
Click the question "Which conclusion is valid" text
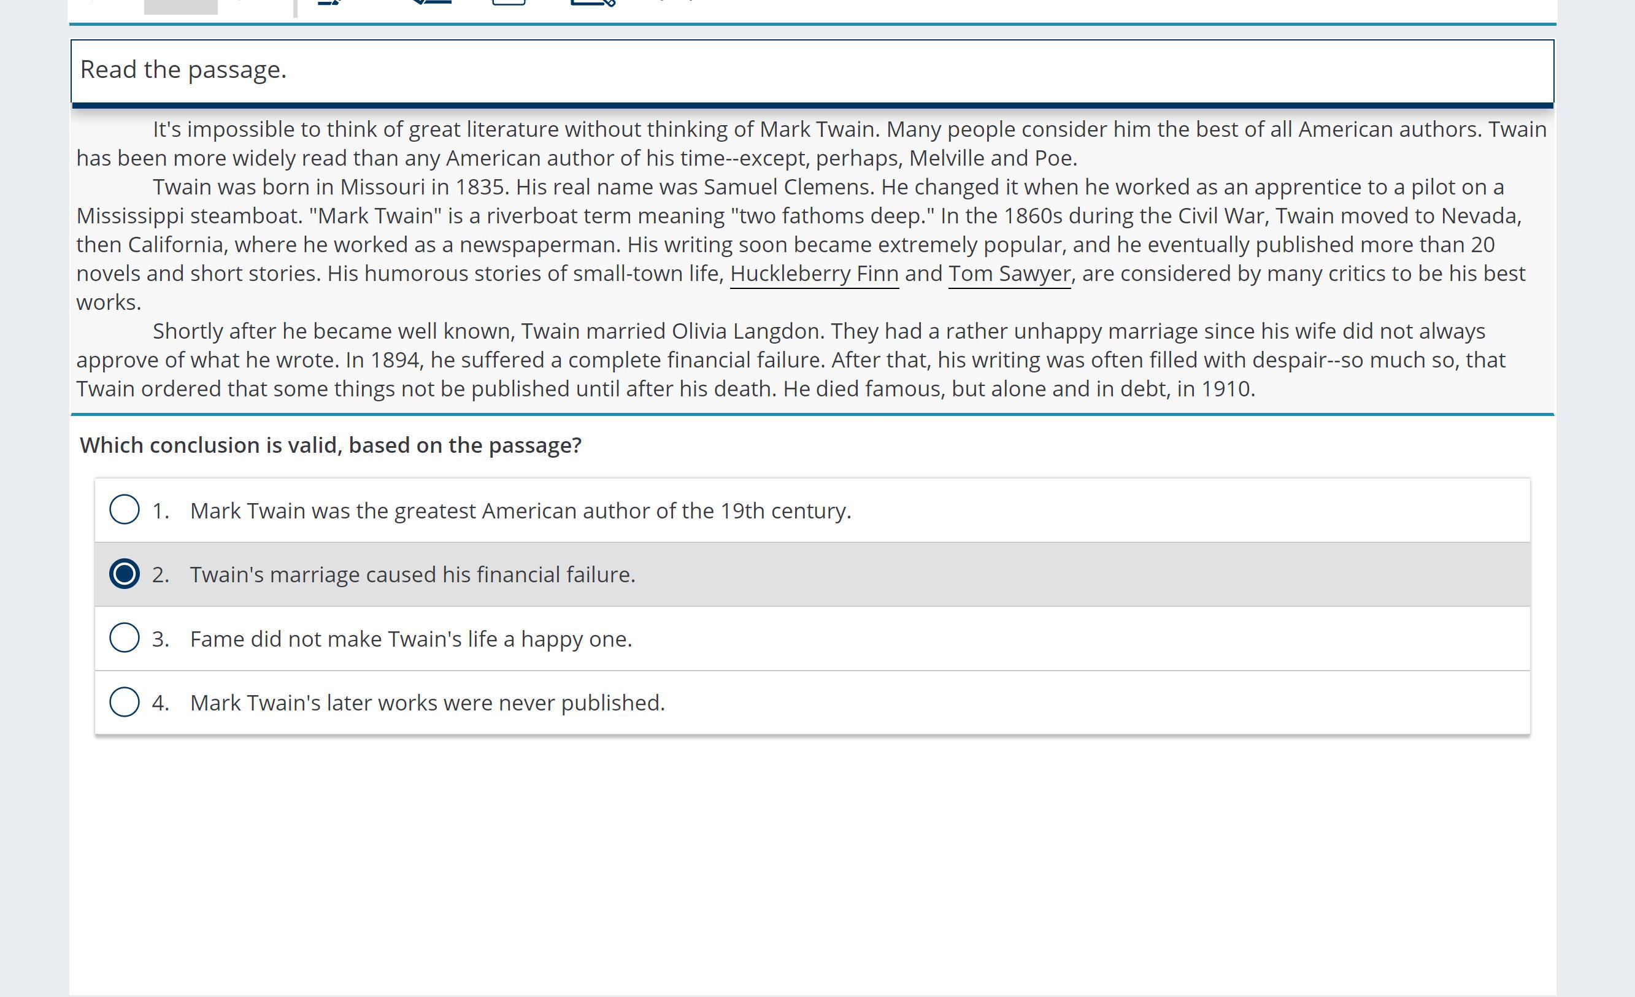[x=331, y=445]
